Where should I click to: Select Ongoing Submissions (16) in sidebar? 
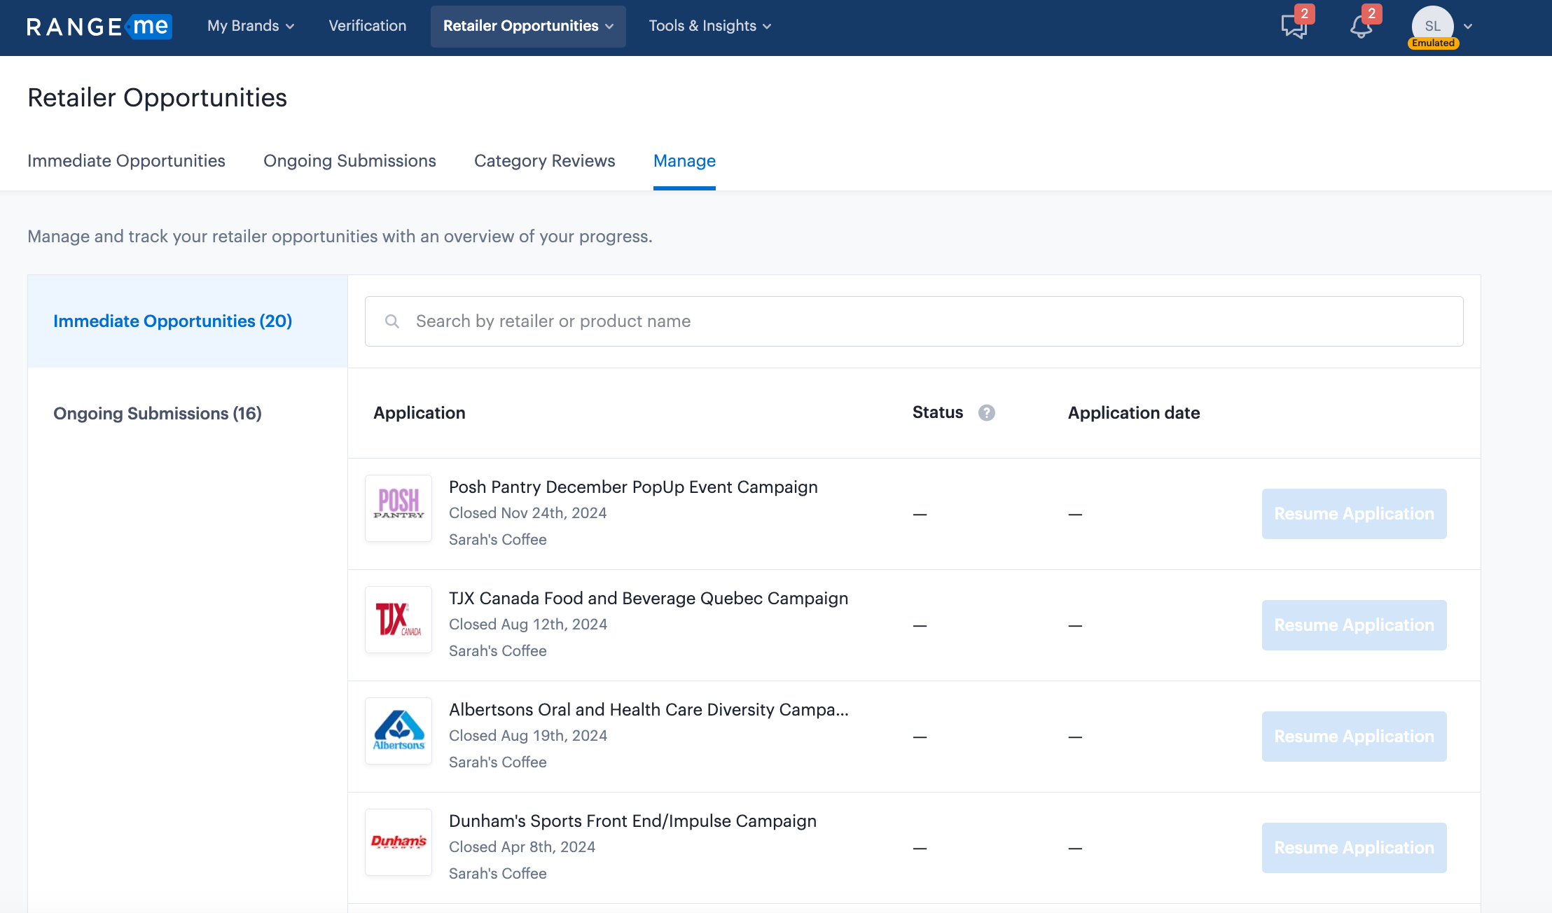(x=188, y=414)
